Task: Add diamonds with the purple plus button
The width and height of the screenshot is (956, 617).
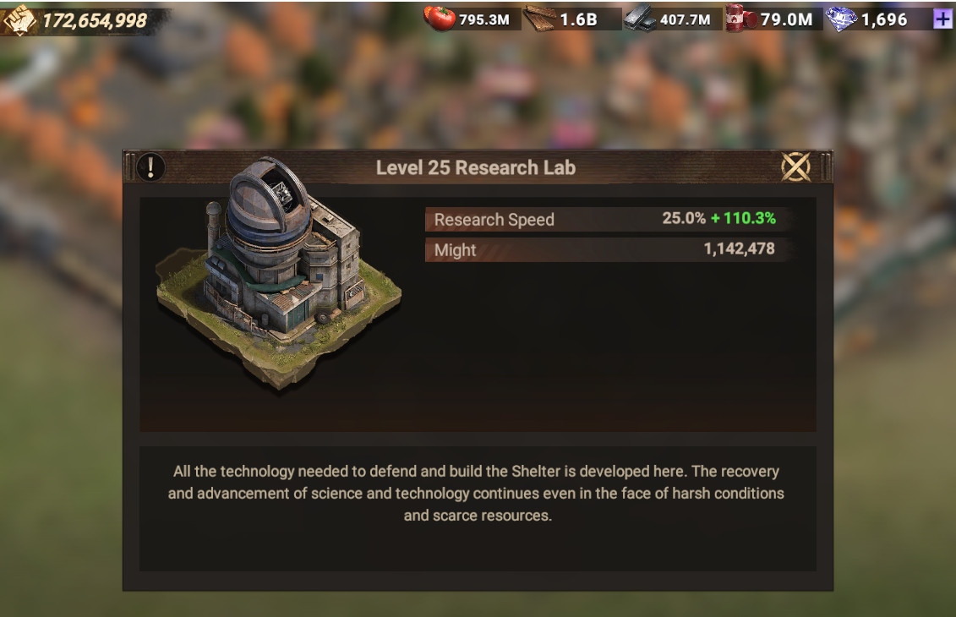Action: 942,19
